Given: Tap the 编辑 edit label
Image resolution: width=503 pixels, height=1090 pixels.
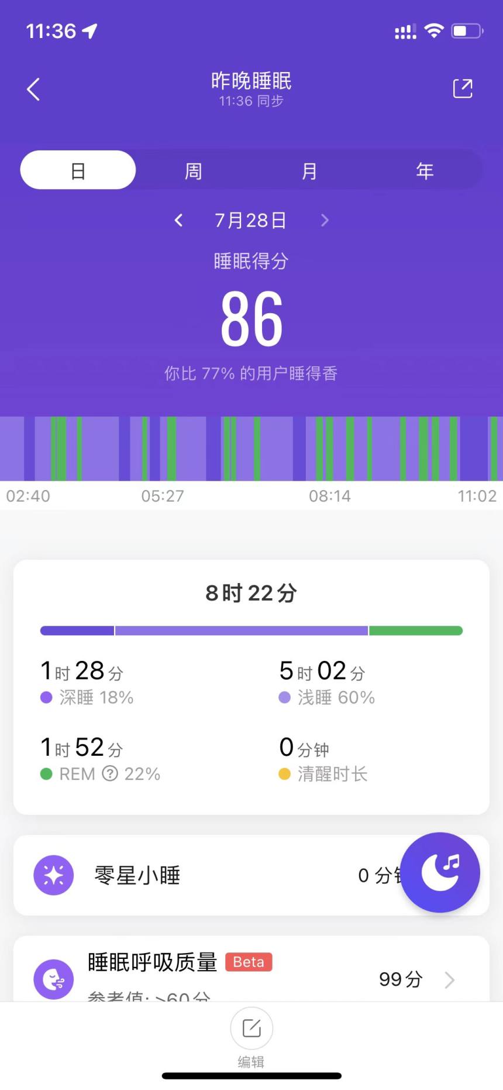Looking at the screenshot, I should click(x=251, y=1061).
